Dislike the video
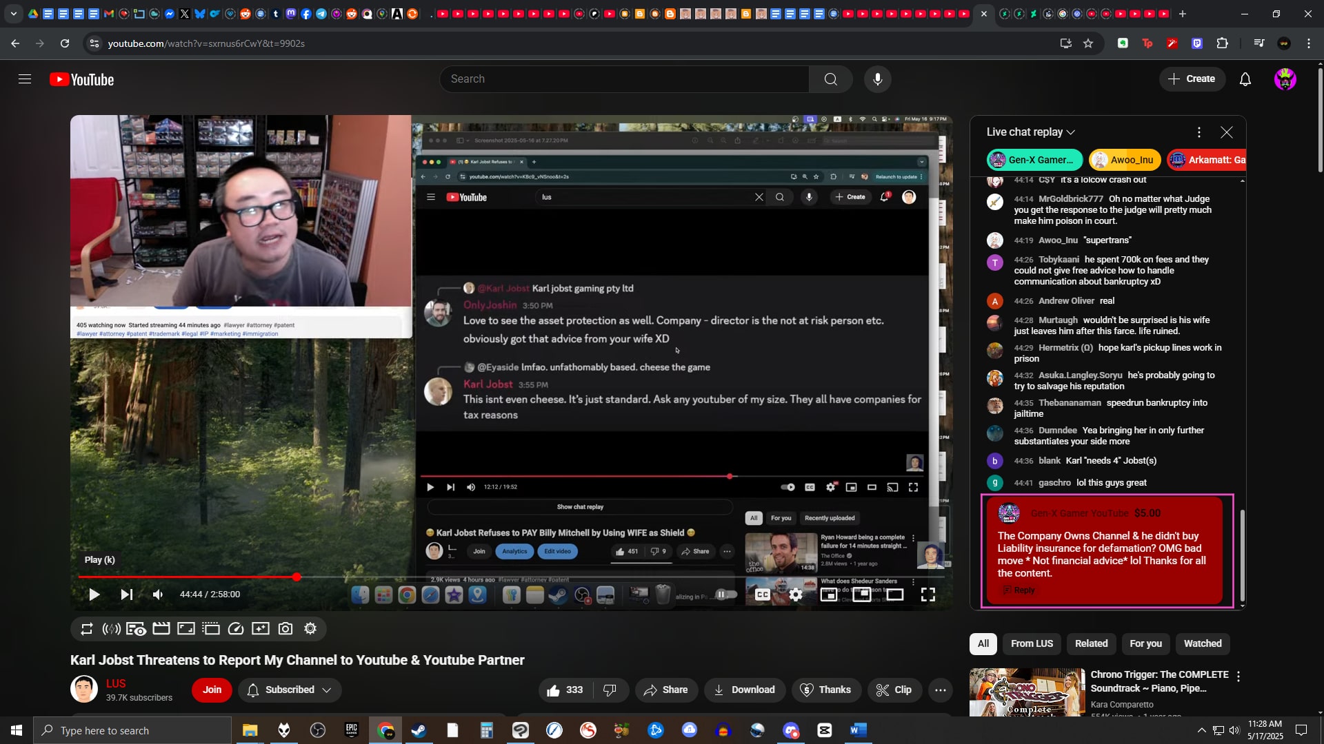This screenshot has width=1324, height=744. pos(610,690)
